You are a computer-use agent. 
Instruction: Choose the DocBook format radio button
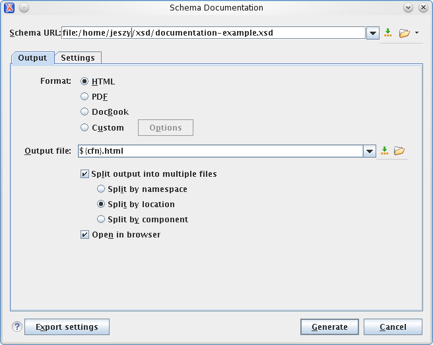coord(84,112)
